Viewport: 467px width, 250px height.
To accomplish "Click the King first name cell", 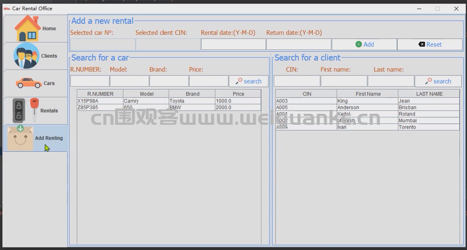I will 368,101.
